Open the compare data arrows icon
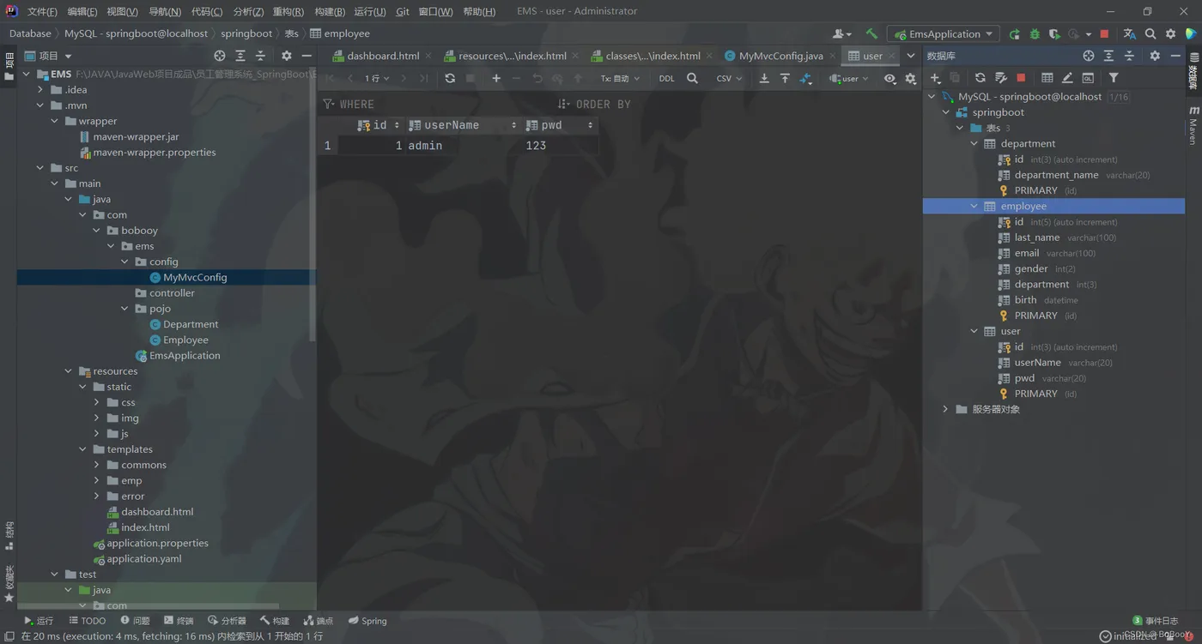 [805, 78]
